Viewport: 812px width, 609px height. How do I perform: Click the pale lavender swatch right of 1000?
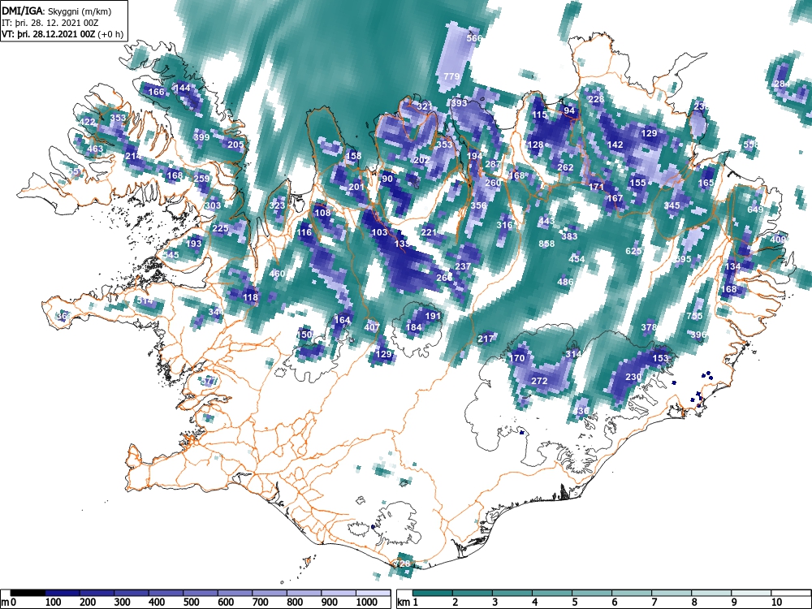click(374, 593)
